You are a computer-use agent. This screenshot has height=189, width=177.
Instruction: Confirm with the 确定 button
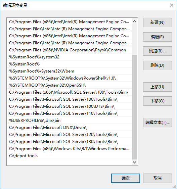point(126,178)
